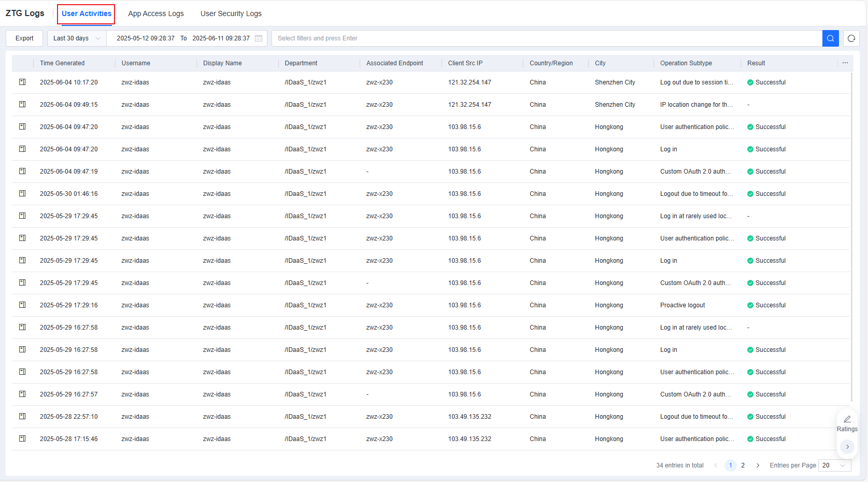Switch to User Security Logs tab
The image size is (868, 482).
pyautogui.click(x=231, y=13)
